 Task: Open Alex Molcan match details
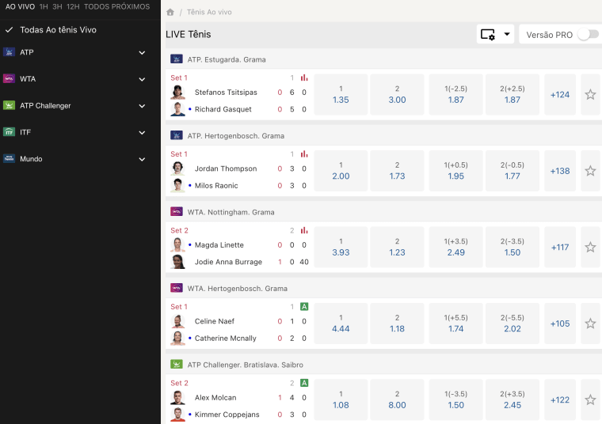click(215, 398)
